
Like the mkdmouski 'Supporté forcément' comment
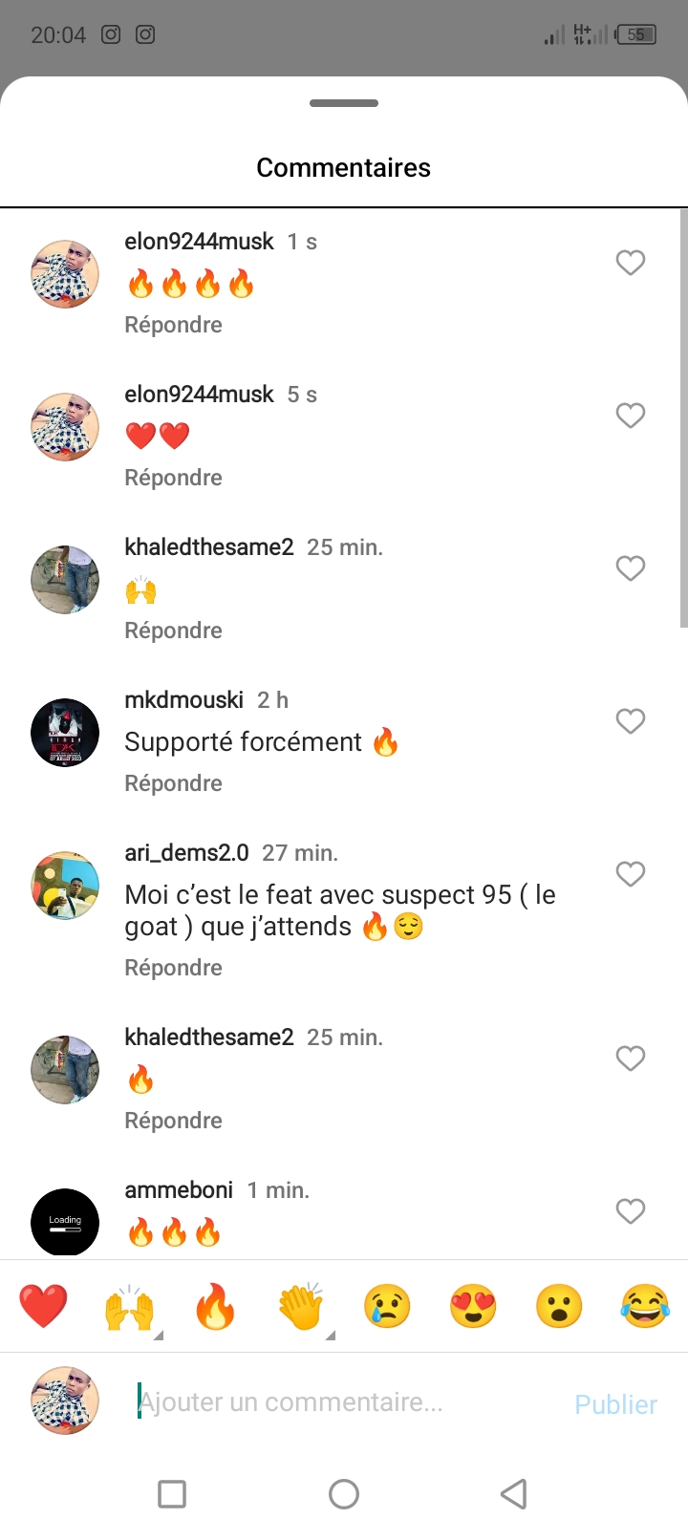630,721
